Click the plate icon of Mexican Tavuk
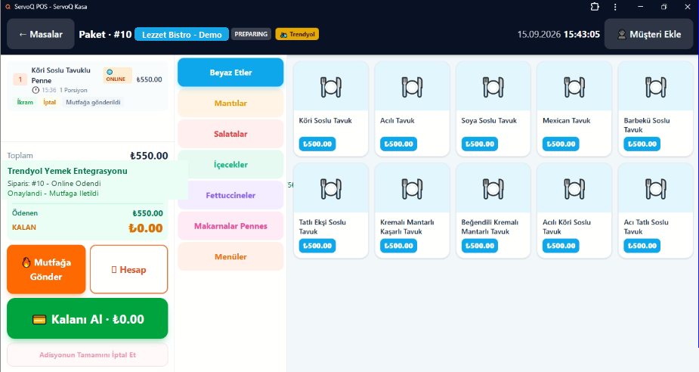This screenshot has height=372, width=699. pyautogui.click(x=574, y=87)
